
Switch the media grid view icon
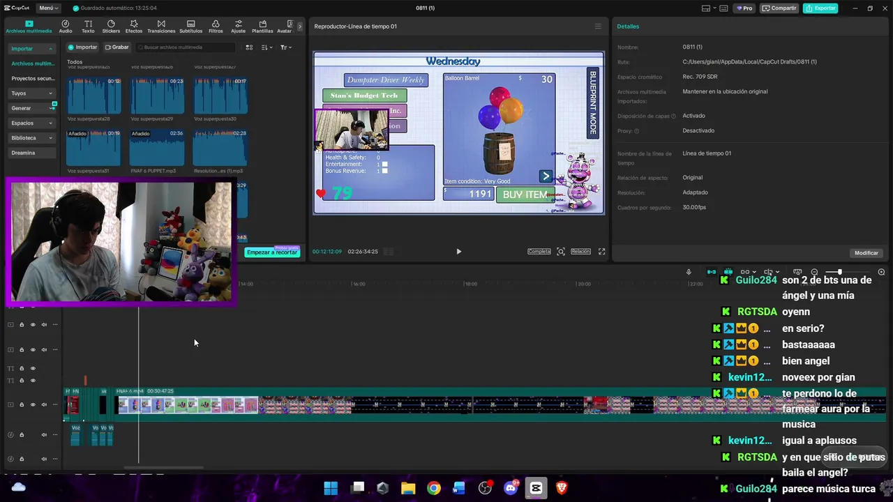click(x=249, y=47)
